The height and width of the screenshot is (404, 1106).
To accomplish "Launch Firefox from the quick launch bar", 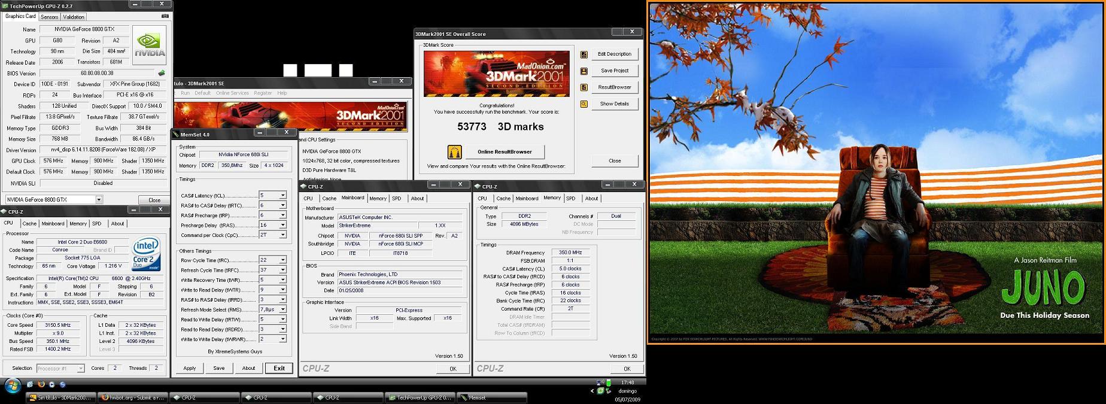I will (x=41, y=384).
